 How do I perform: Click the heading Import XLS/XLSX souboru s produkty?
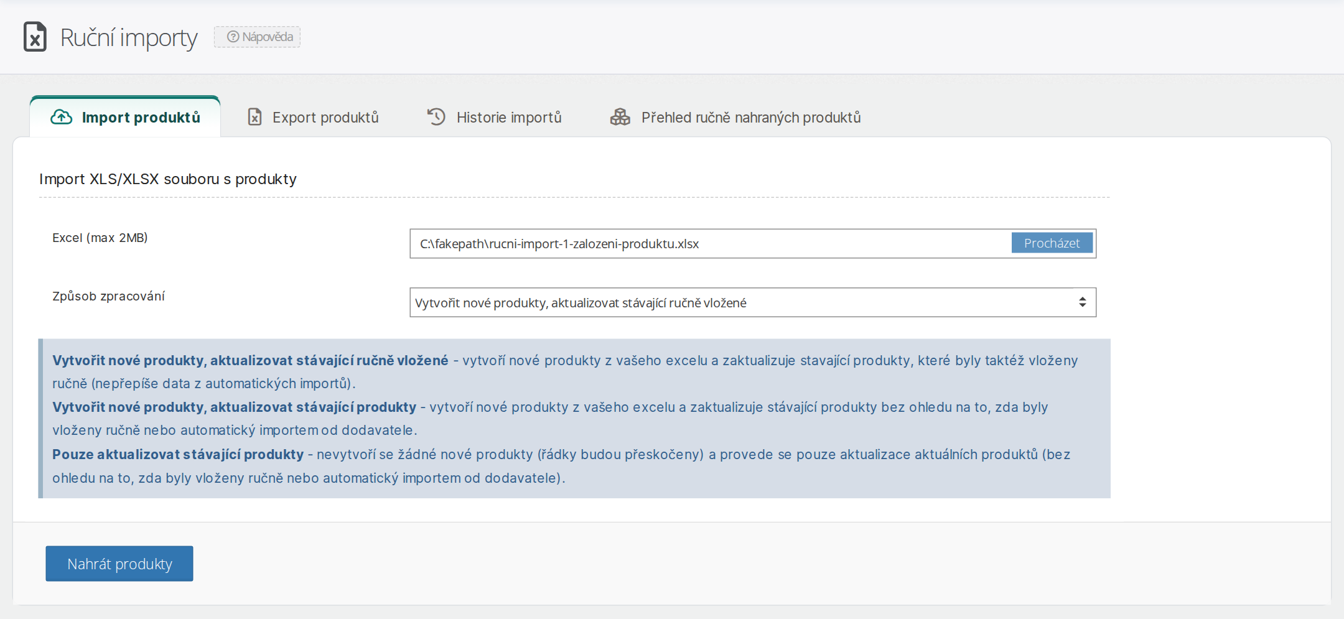168,179
